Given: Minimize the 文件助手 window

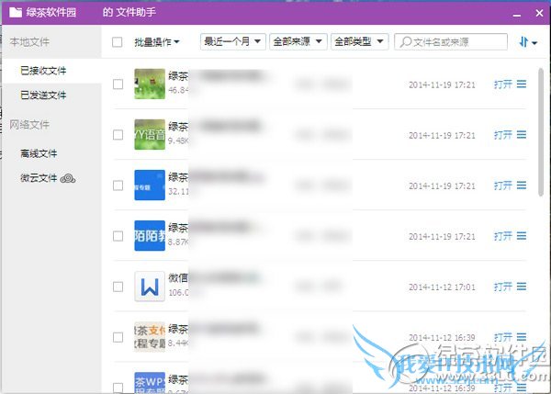Looking at the screenshot, I should (516, 14).
